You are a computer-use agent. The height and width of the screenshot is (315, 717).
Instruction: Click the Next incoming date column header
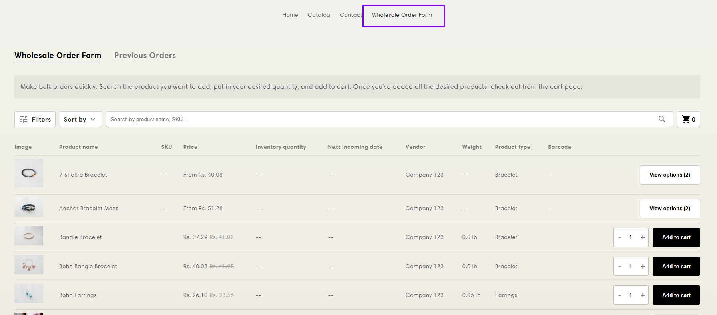(x=355, y=147)
